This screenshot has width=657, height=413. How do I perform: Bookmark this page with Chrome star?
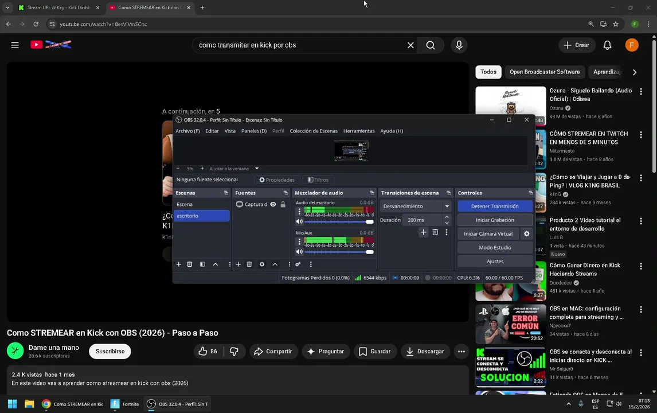click(616, 24)
